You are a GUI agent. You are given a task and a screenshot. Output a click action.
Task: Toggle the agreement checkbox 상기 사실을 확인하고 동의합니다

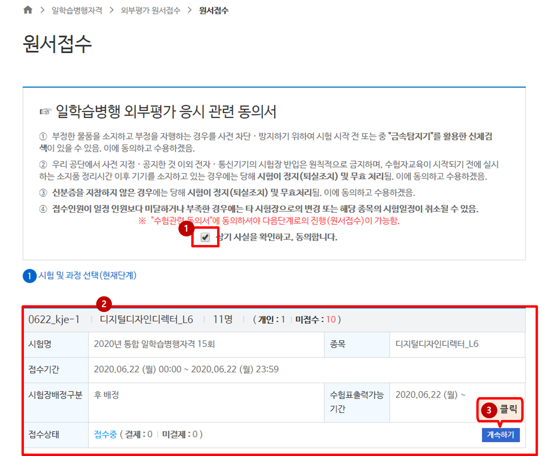(205, 237)
